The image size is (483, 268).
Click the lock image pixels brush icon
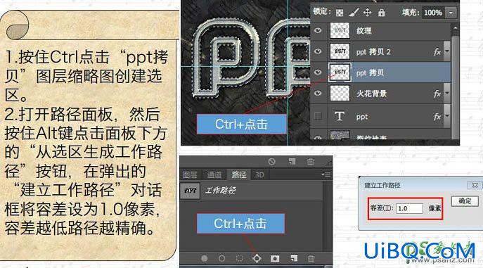[x=354, y=13]
